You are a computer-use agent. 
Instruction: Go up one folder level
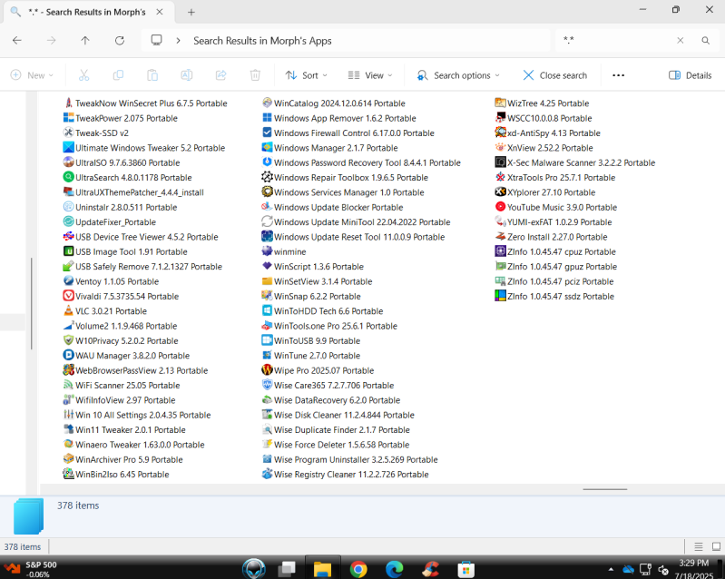(85, 41)
